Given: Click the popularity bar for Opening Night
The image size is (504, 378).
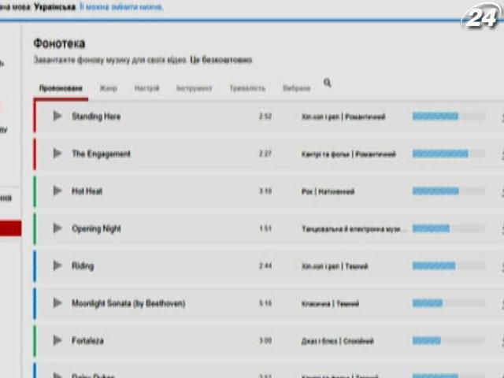Looking at the screenshot, I should [x=449, y=228].
